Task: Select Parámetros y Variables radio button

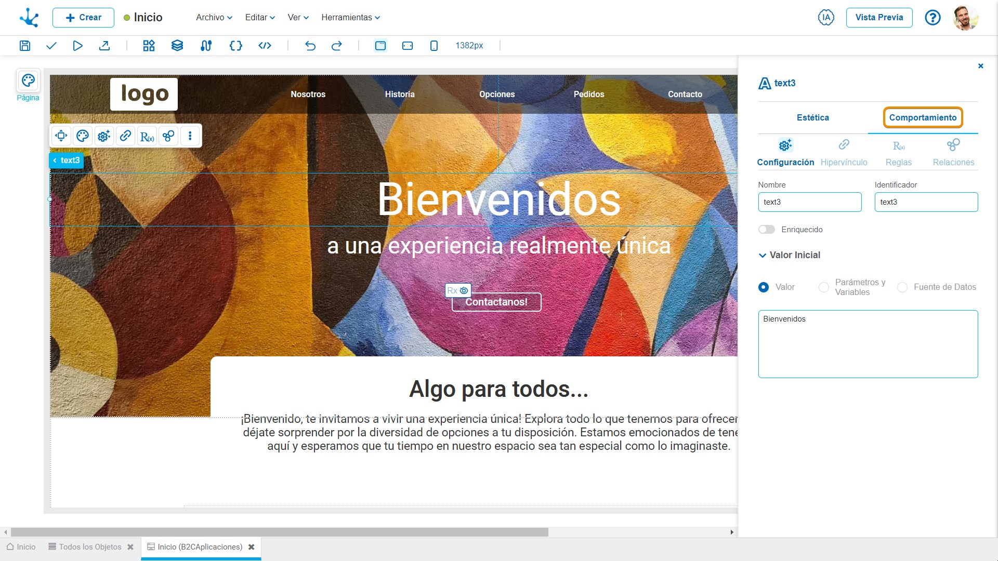Action: click(823, 287)
